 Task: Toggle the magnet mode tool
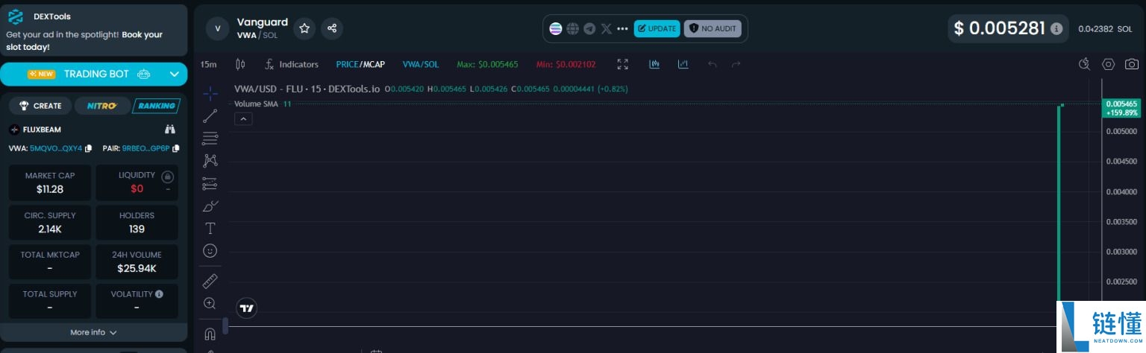(x=210, y=334)
